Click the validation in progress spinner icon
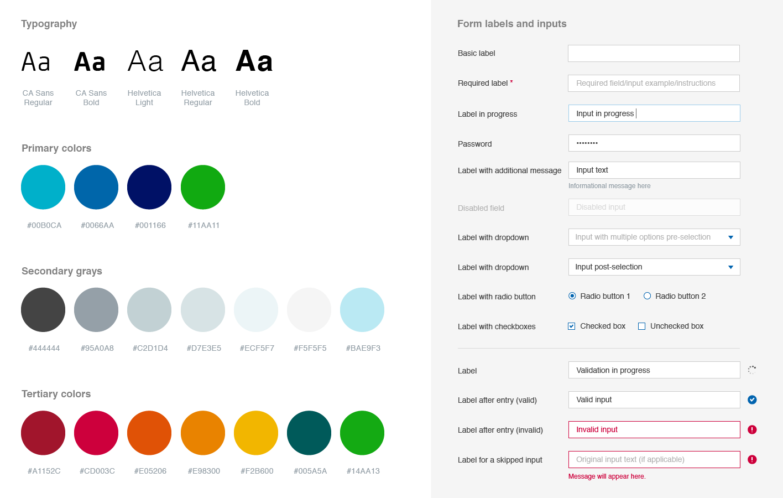This screenshot has height=498, width=783. (752, 370)
